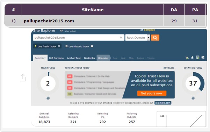Click the Get yours now button

[x=152, y=93]
